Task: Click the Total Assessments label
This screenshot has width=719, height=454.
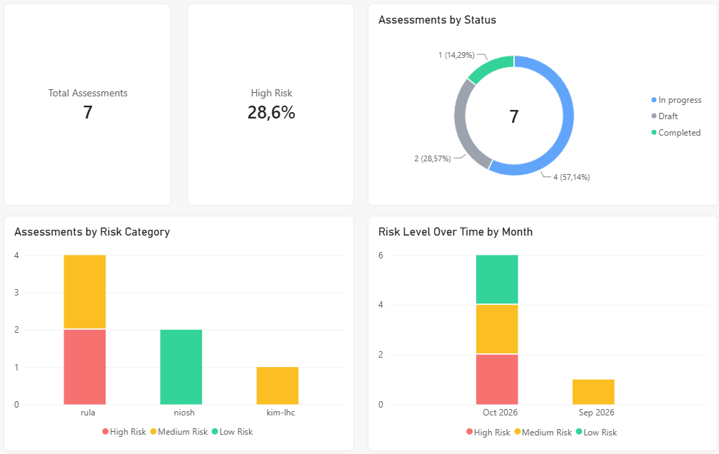Action: 88,93
